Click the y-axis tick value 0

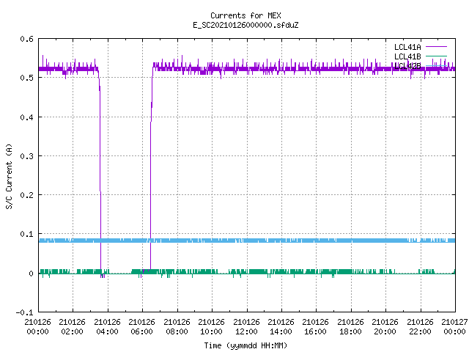[31, 274]
